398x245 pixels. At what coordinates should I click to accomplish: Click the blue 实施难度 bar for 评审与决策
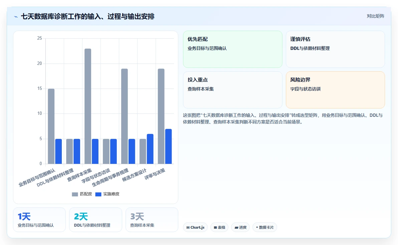(x=169, y=146)
